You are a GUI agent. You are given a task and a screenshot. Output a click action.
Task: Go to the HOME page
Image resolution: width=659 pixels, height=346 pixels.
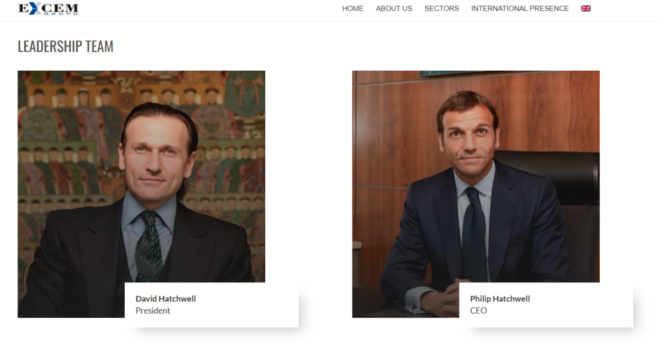pos(353,8)
